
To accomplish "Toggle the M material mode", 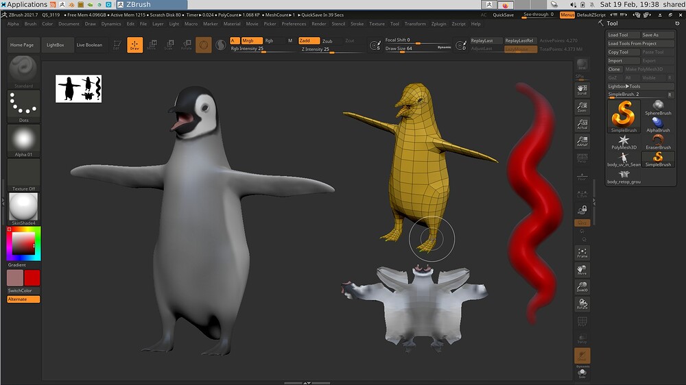I will [x=290, y=40].
